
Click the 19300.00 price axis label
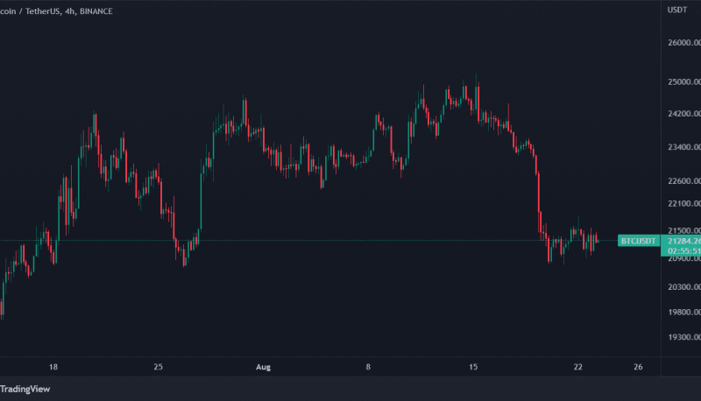click(x=684, y=337)
